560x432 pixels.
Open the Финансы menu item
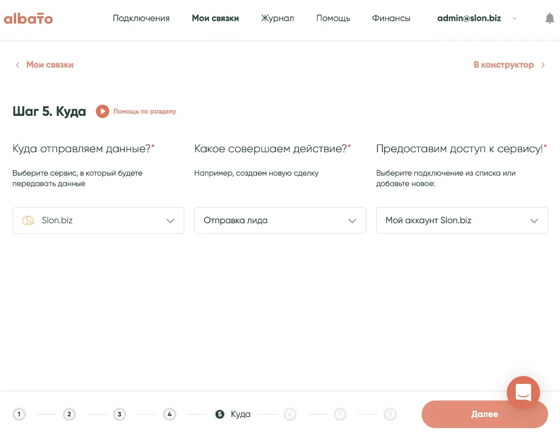(391, 18)
